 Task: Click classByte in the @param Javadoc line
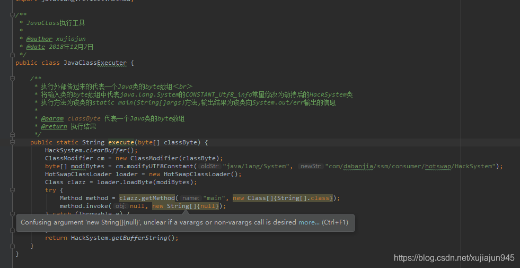click(84, 118)
